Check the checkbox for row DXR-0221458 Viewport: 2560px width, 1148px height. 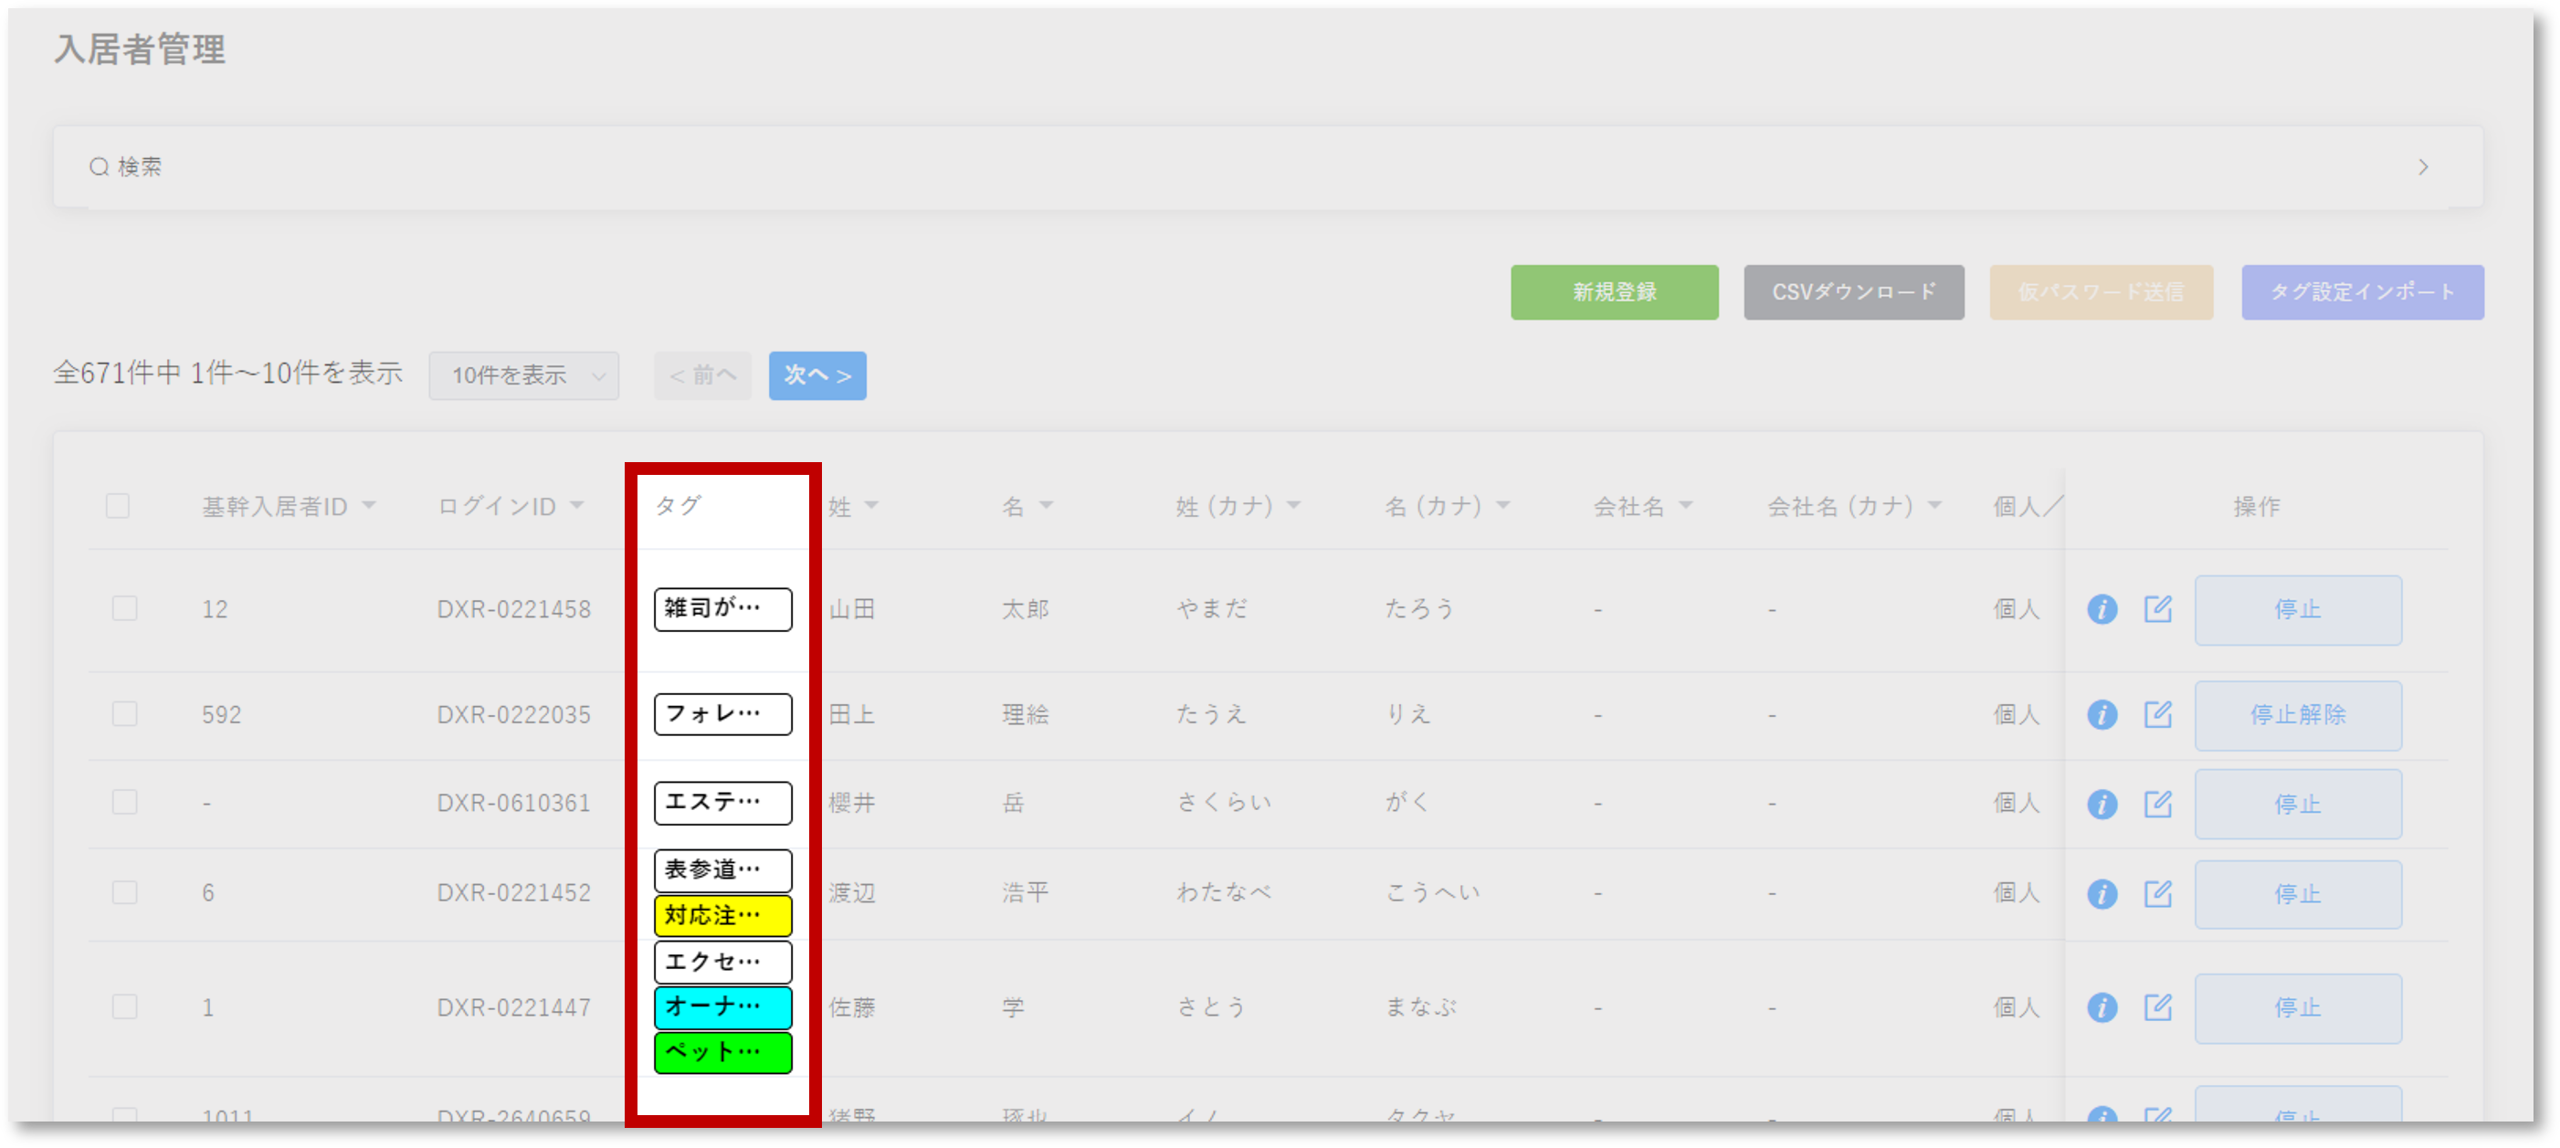click(x=124, y=608)
